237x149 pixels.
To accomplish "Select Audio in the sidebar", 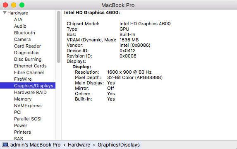I will point(20,26).
